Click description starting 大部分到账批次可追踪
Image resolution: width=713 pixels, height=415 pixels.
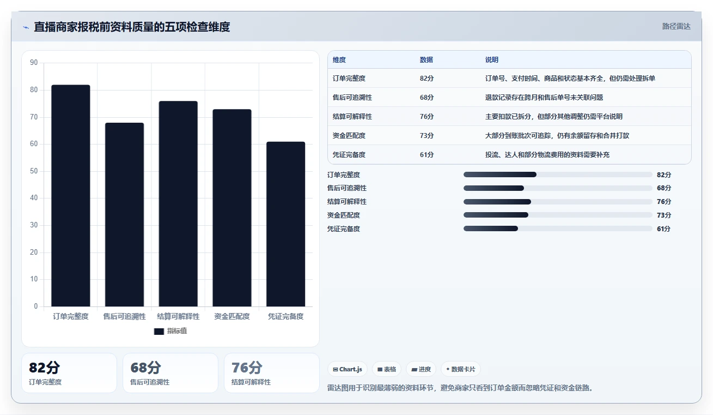click(x=557, y=136)
